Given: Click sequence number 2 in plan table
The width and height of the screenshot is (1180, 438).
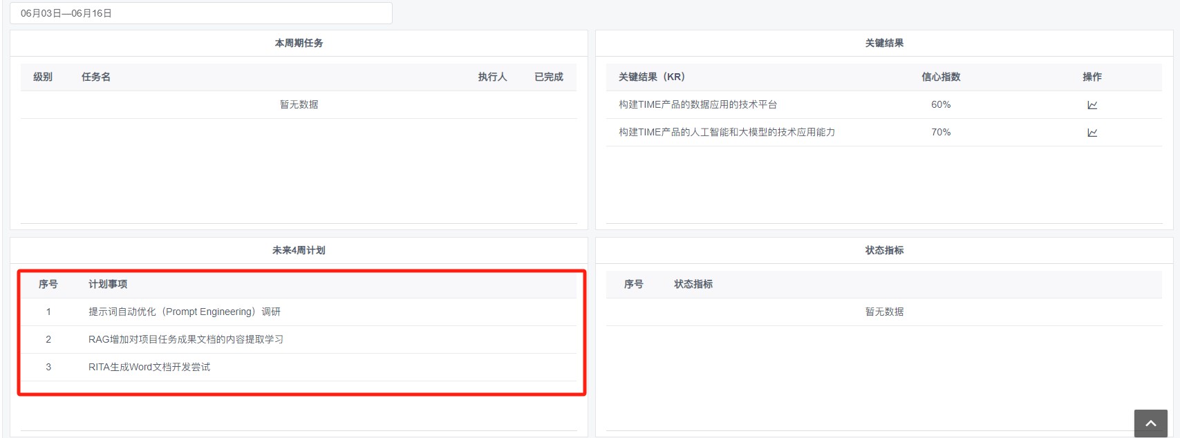Looking at the screenshot, I should [x=48, y=339].
